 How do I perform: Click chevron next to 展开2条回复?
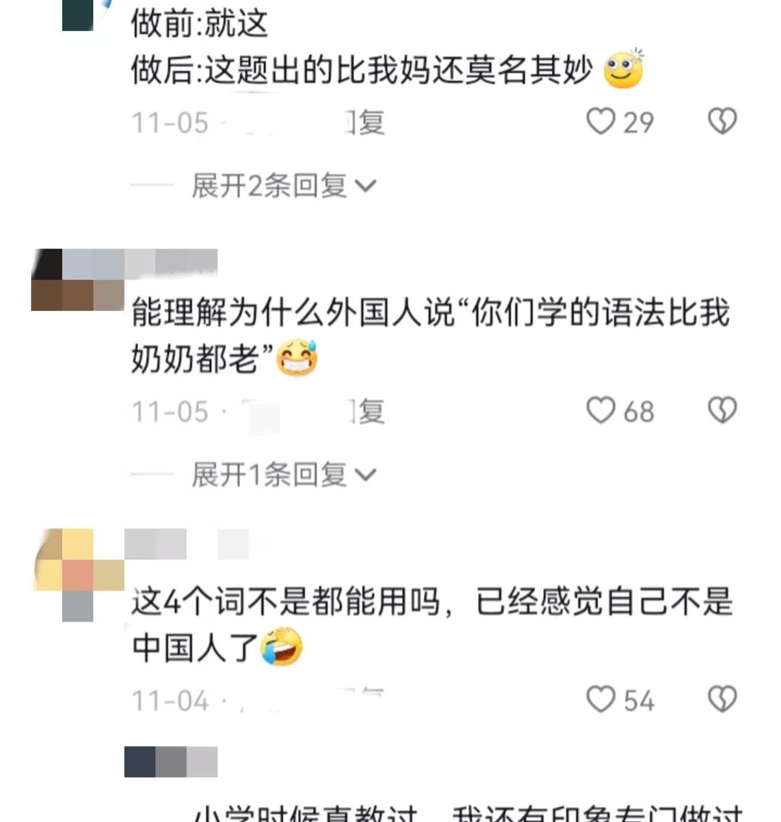click(x=366, y=186)
